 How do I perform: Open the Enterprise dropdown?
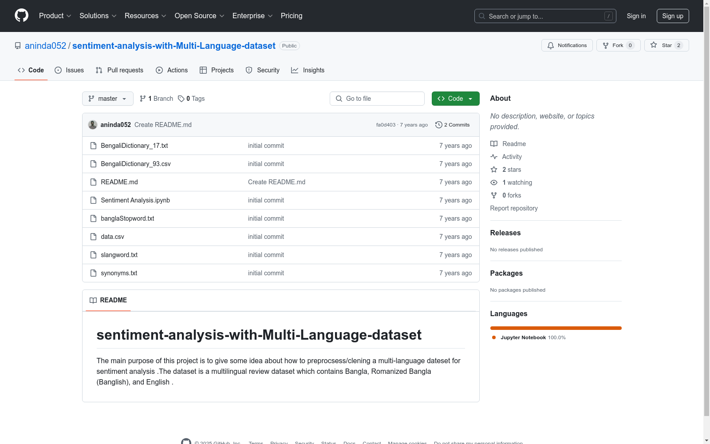252,16
